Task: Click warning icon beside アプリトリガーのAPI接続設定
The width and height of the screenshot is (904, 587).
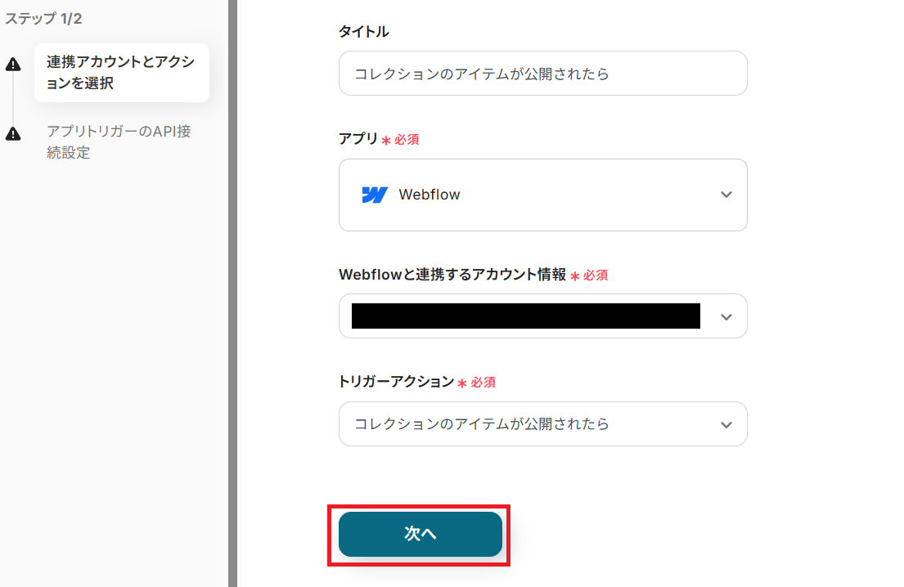Action: coord(13,133)
